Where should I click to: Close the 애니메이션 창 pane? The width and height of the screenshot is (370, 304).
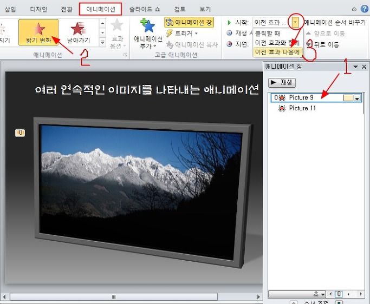364,67
